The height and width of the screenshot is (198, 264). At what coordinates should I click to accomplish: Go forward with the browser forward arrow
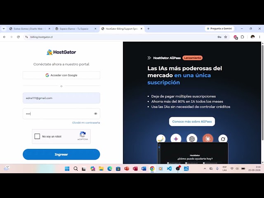tap(11, 37)
